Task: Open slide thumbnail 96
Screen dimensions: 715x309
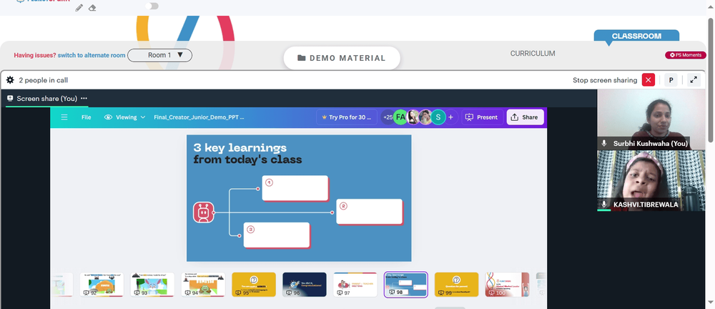Action: point(304,285)
